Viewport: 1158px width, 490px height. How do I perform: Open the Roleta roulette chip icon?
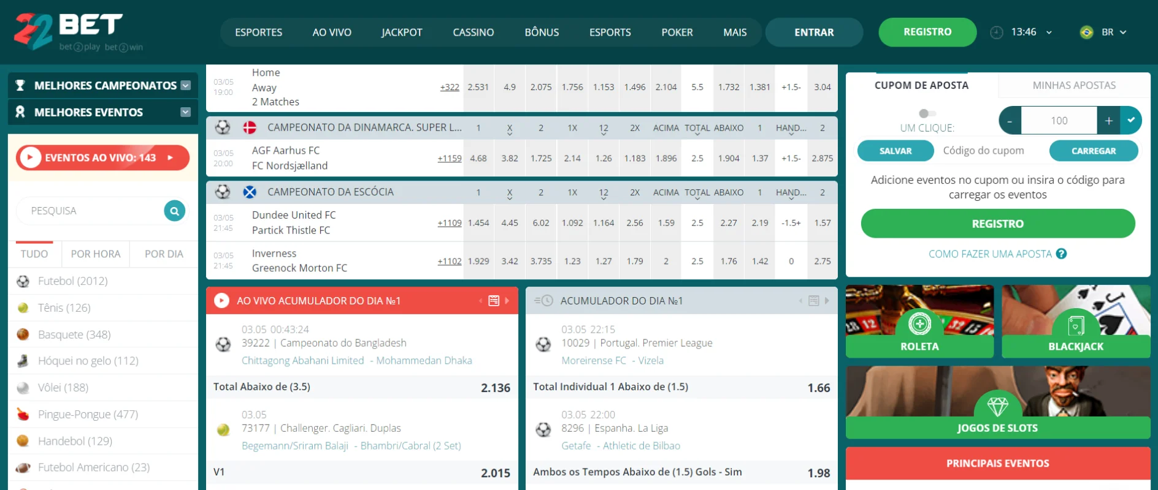[919, 323]
